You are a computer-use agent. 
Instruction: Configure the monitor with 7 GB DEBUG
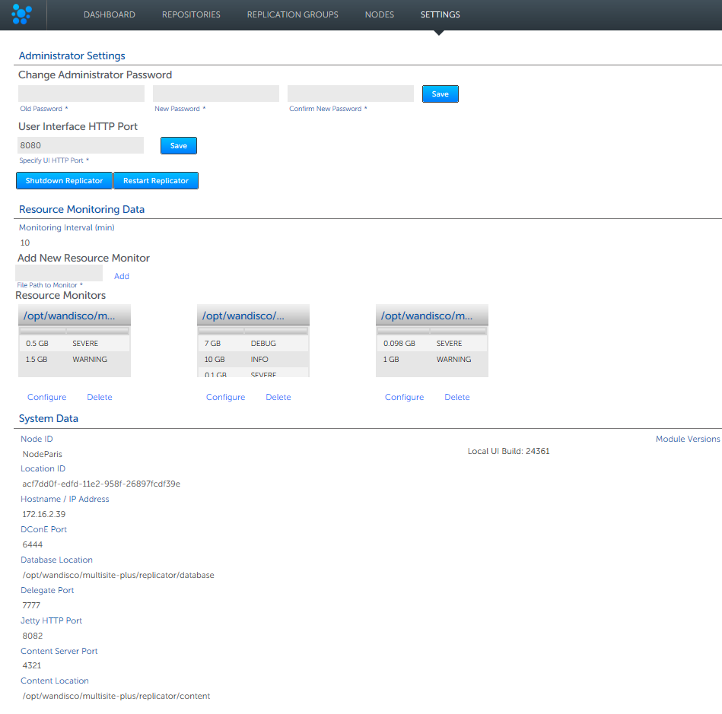point(226,397)
